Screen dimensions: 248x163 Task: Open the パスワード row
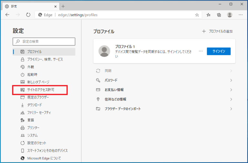click(164, 80)
